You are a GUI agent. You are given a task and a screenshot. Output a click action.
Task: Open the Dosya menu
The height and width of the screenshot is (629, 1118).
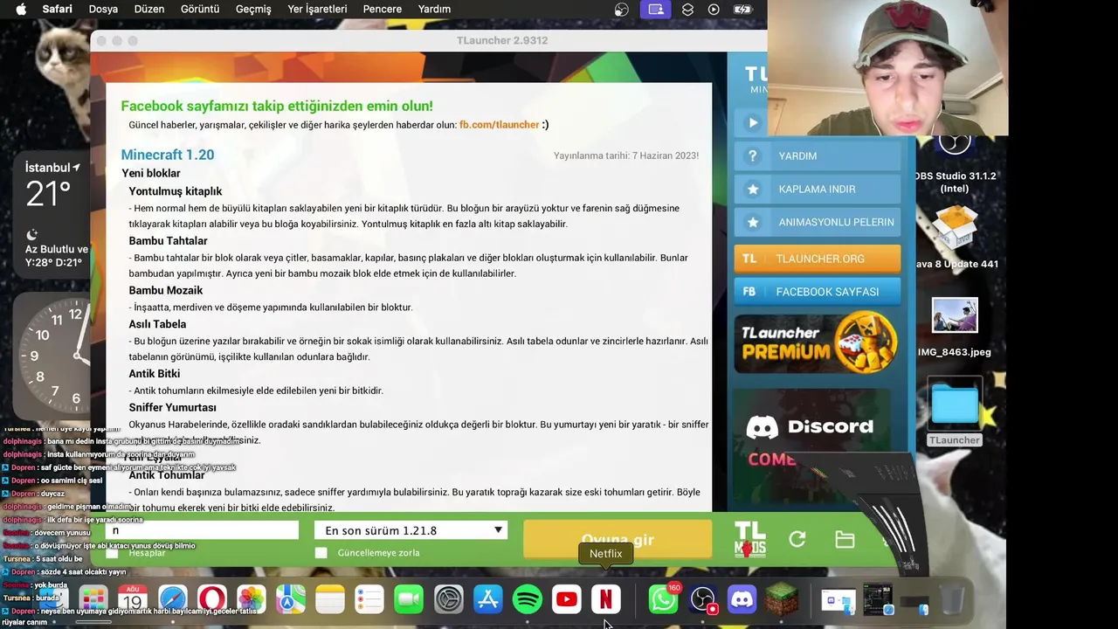[103, 10]
